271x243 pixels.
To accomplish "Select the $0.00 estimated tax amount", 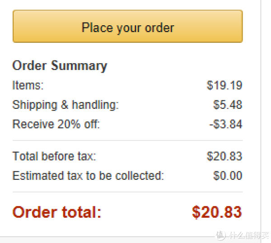I will pos(228,176).
